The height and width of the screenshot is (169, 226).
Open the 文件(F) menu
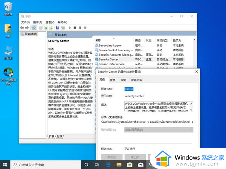tap(26, 22)
